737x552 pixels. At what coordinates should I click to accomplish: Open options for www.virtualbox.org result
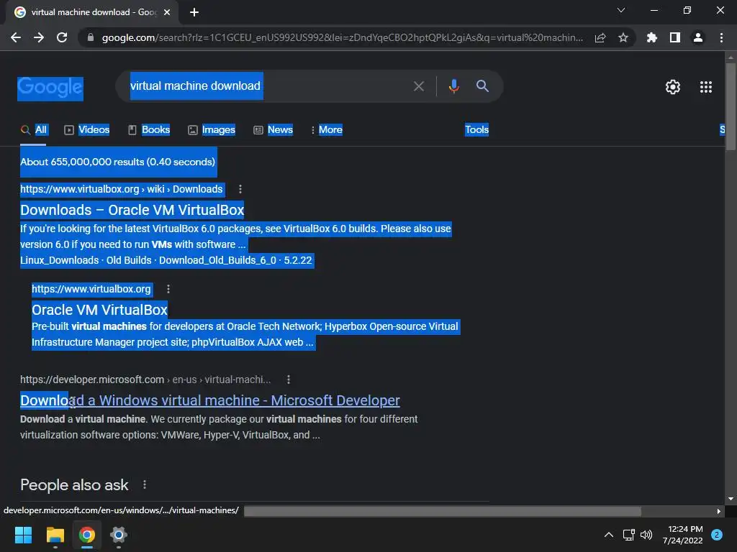[168, 289]
